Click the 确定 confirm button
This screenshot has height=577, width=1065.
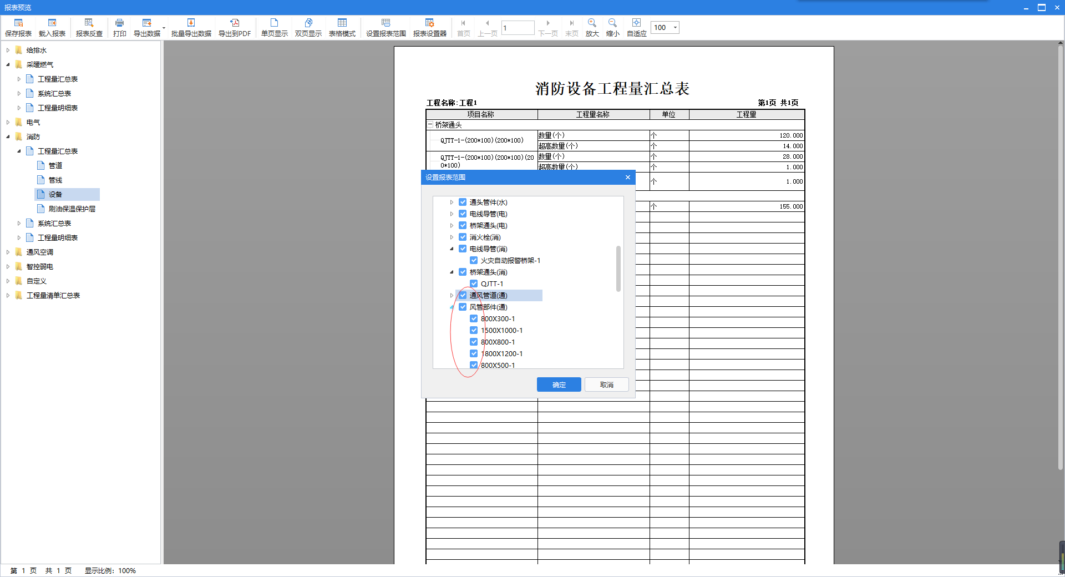point(559,384)
